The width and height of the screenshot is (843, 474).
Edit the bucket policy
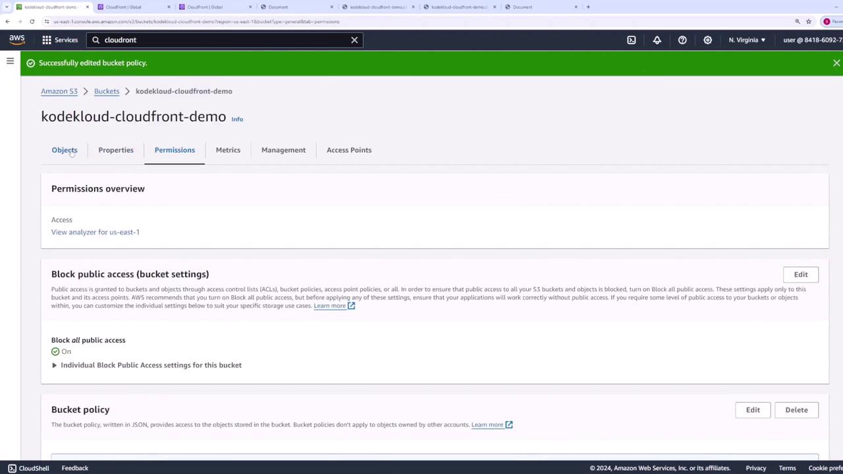point(753,410)
